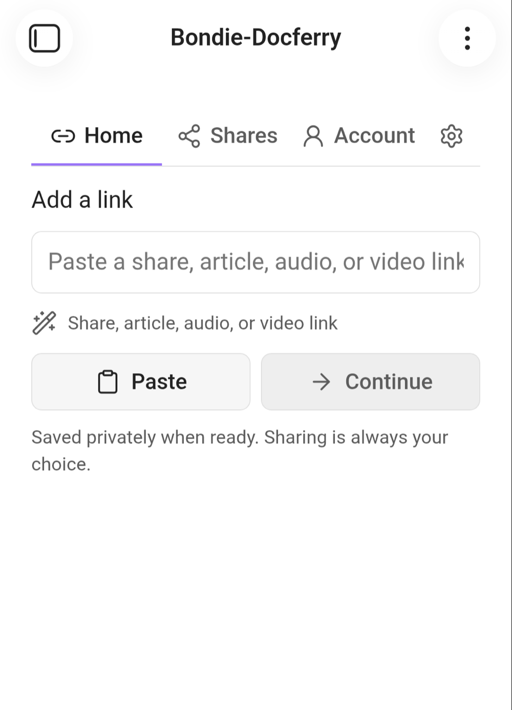
Task: Click the clipboard icon in Paste button
Action: [x=108, y=382]
